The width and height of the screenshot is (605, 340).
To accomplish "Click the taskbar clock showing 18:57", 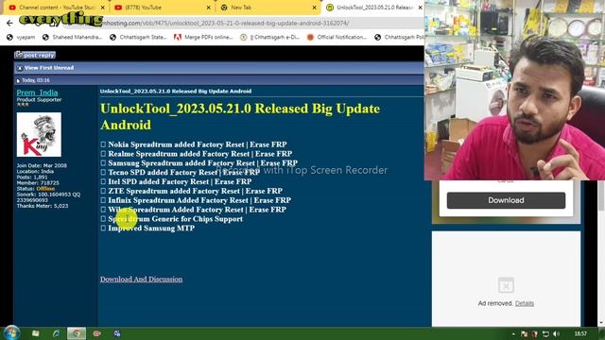I will 580,333.
